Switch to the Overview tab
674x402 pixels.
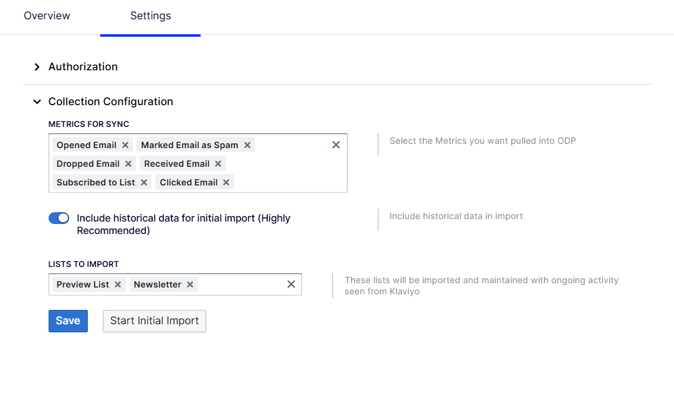47,16
